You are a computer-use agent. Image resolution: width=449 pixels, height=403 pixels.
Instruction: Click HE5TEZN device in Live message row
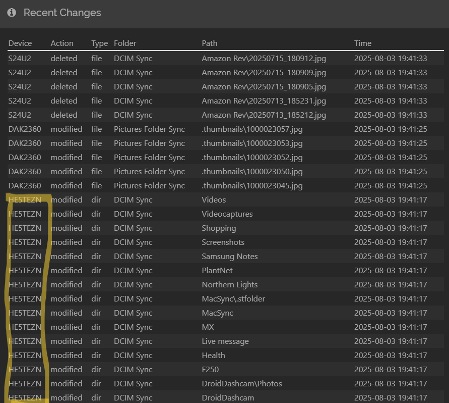click(x=25, y=341)
